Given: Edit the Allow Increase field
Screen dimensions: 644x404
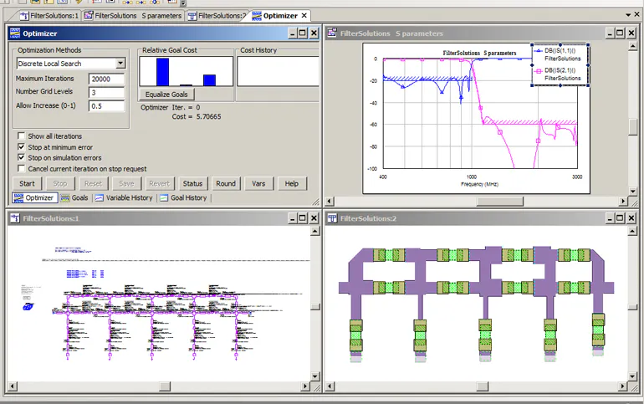Looking at the screenshot, I should [106, 106].
